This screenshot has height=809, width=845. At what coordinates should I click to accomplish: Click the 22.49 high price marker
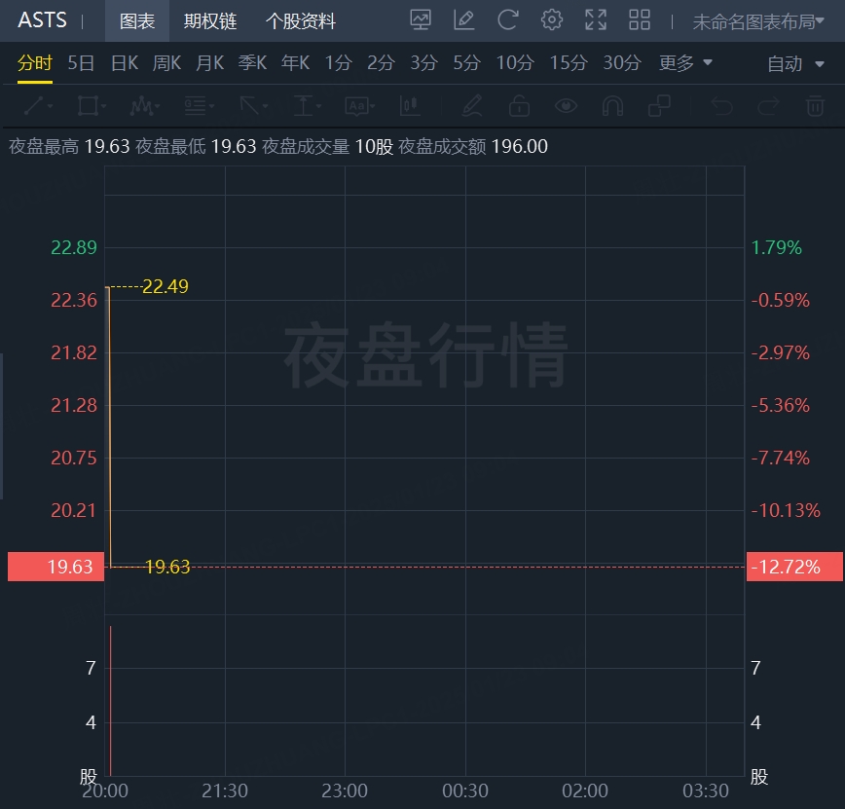point(165,286)
